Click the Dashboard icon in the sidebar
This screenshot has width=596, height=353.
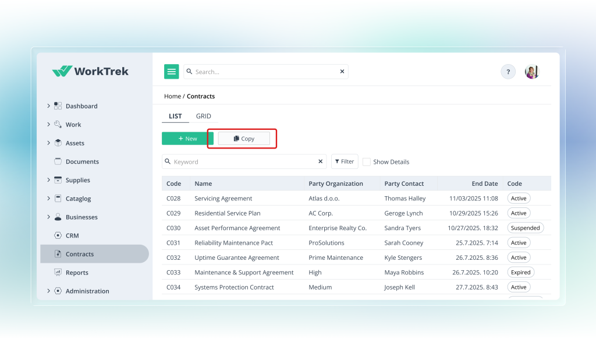58,105
